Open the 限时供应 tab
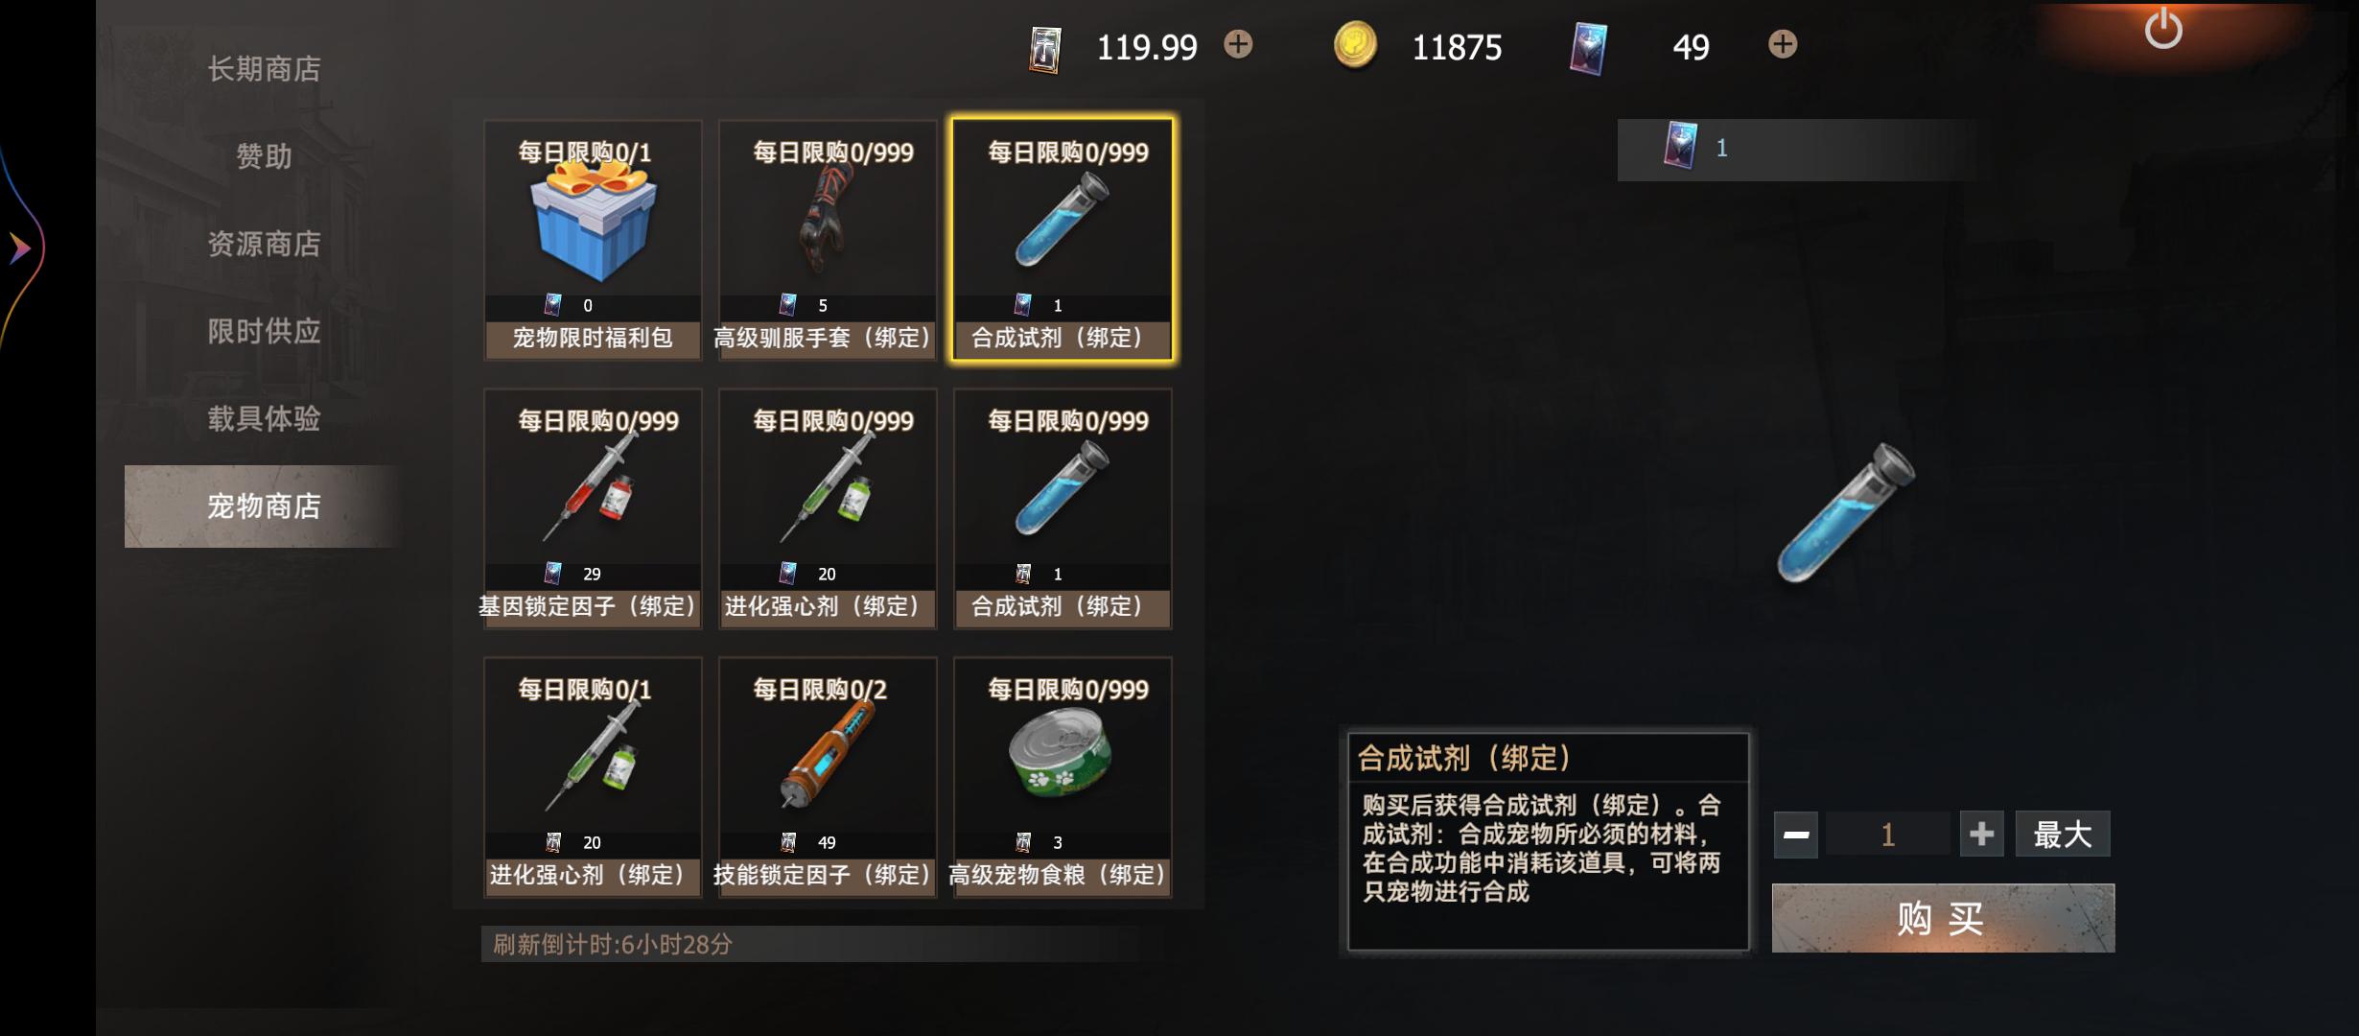 (x=264, y=331)
